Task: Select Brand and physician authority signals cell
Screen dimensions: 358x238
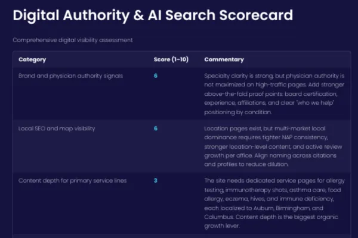Action: 70,76
